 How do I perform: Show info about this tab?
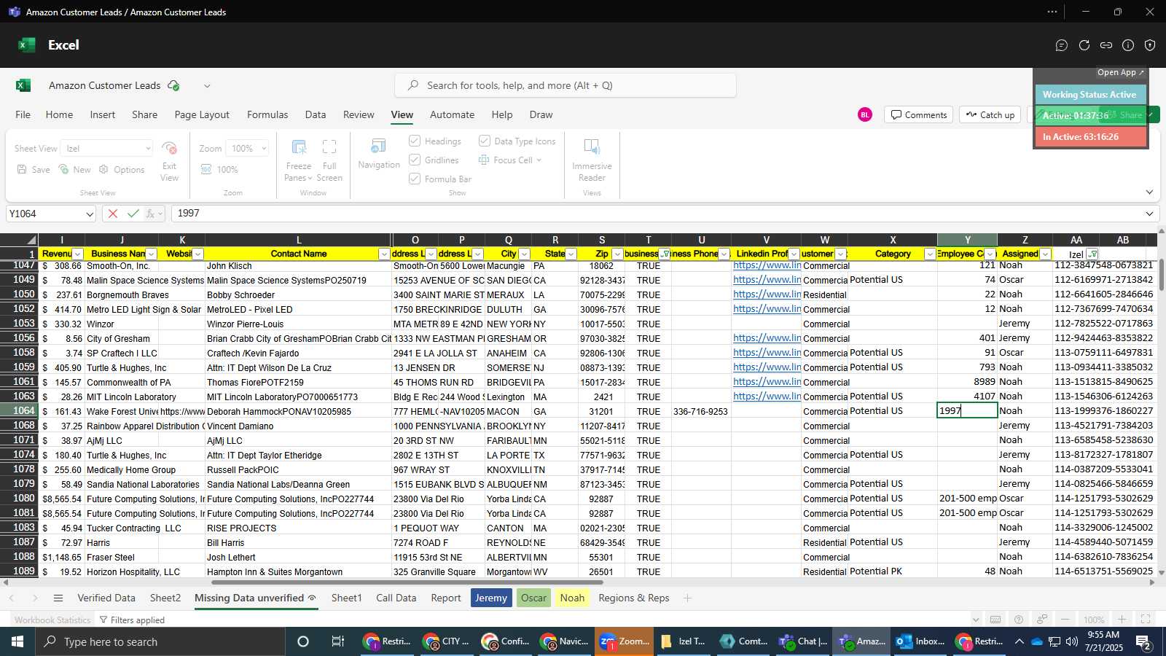1128,45
